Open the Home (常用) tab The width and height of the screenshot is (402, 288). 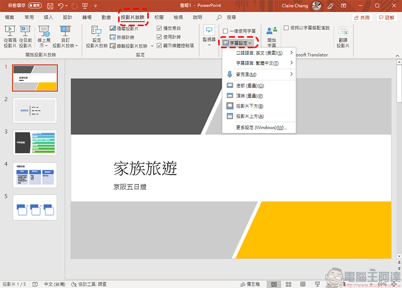point(29,18)
